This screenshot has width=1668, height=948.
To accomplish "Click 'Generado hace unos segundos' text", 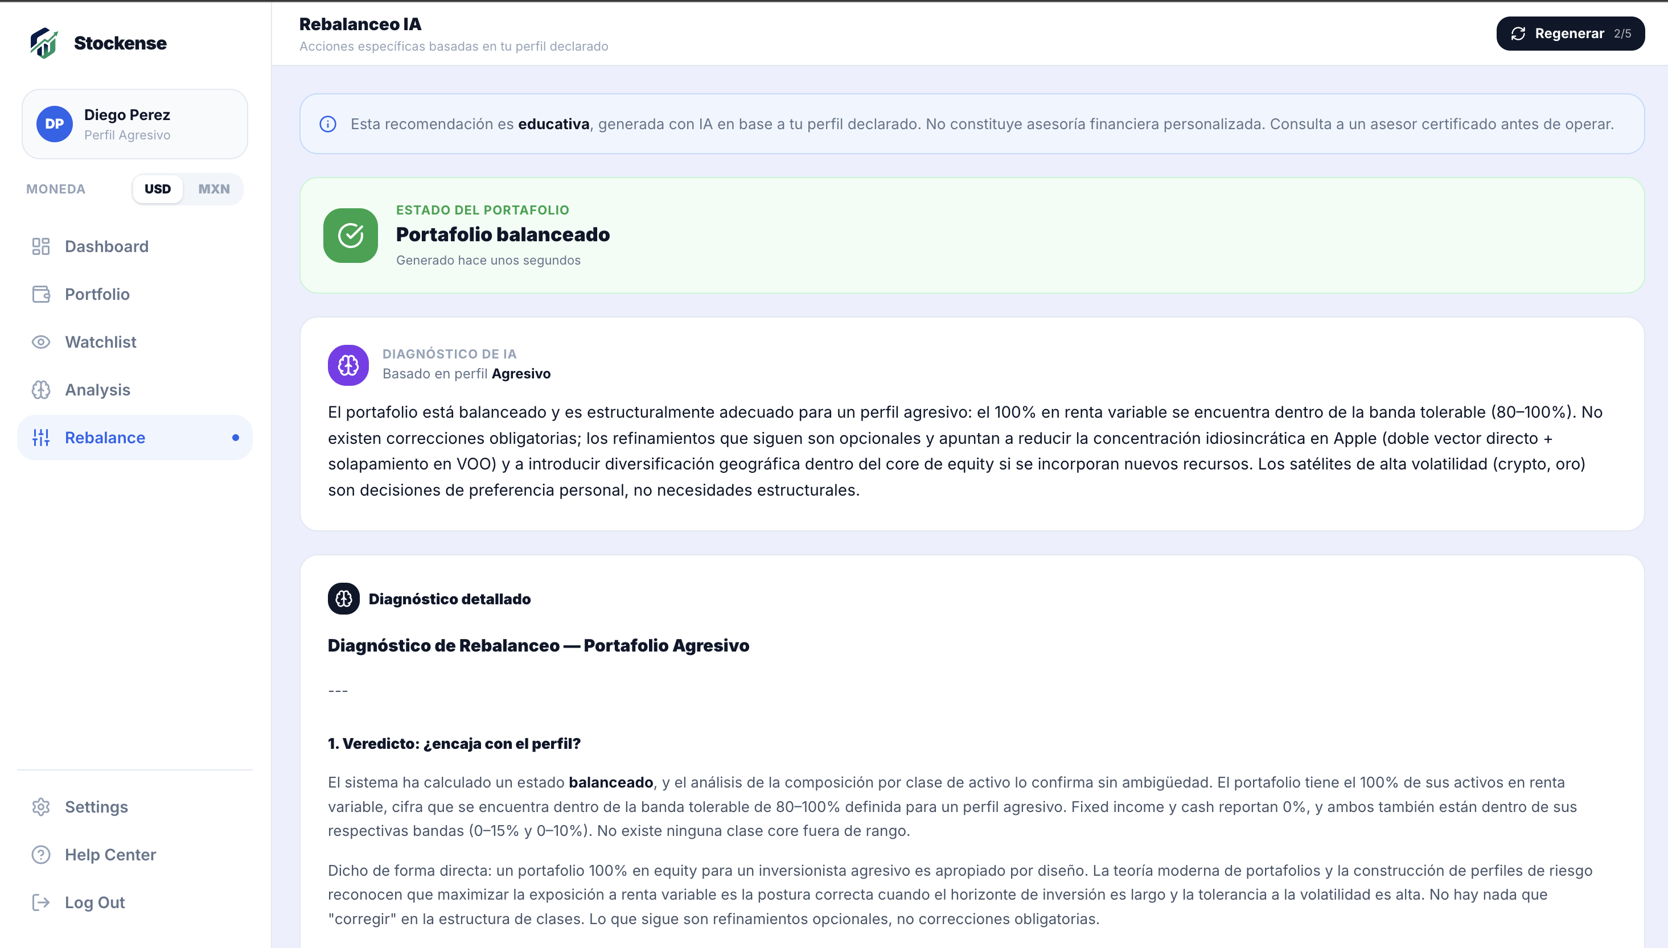I will coord(488,261).
